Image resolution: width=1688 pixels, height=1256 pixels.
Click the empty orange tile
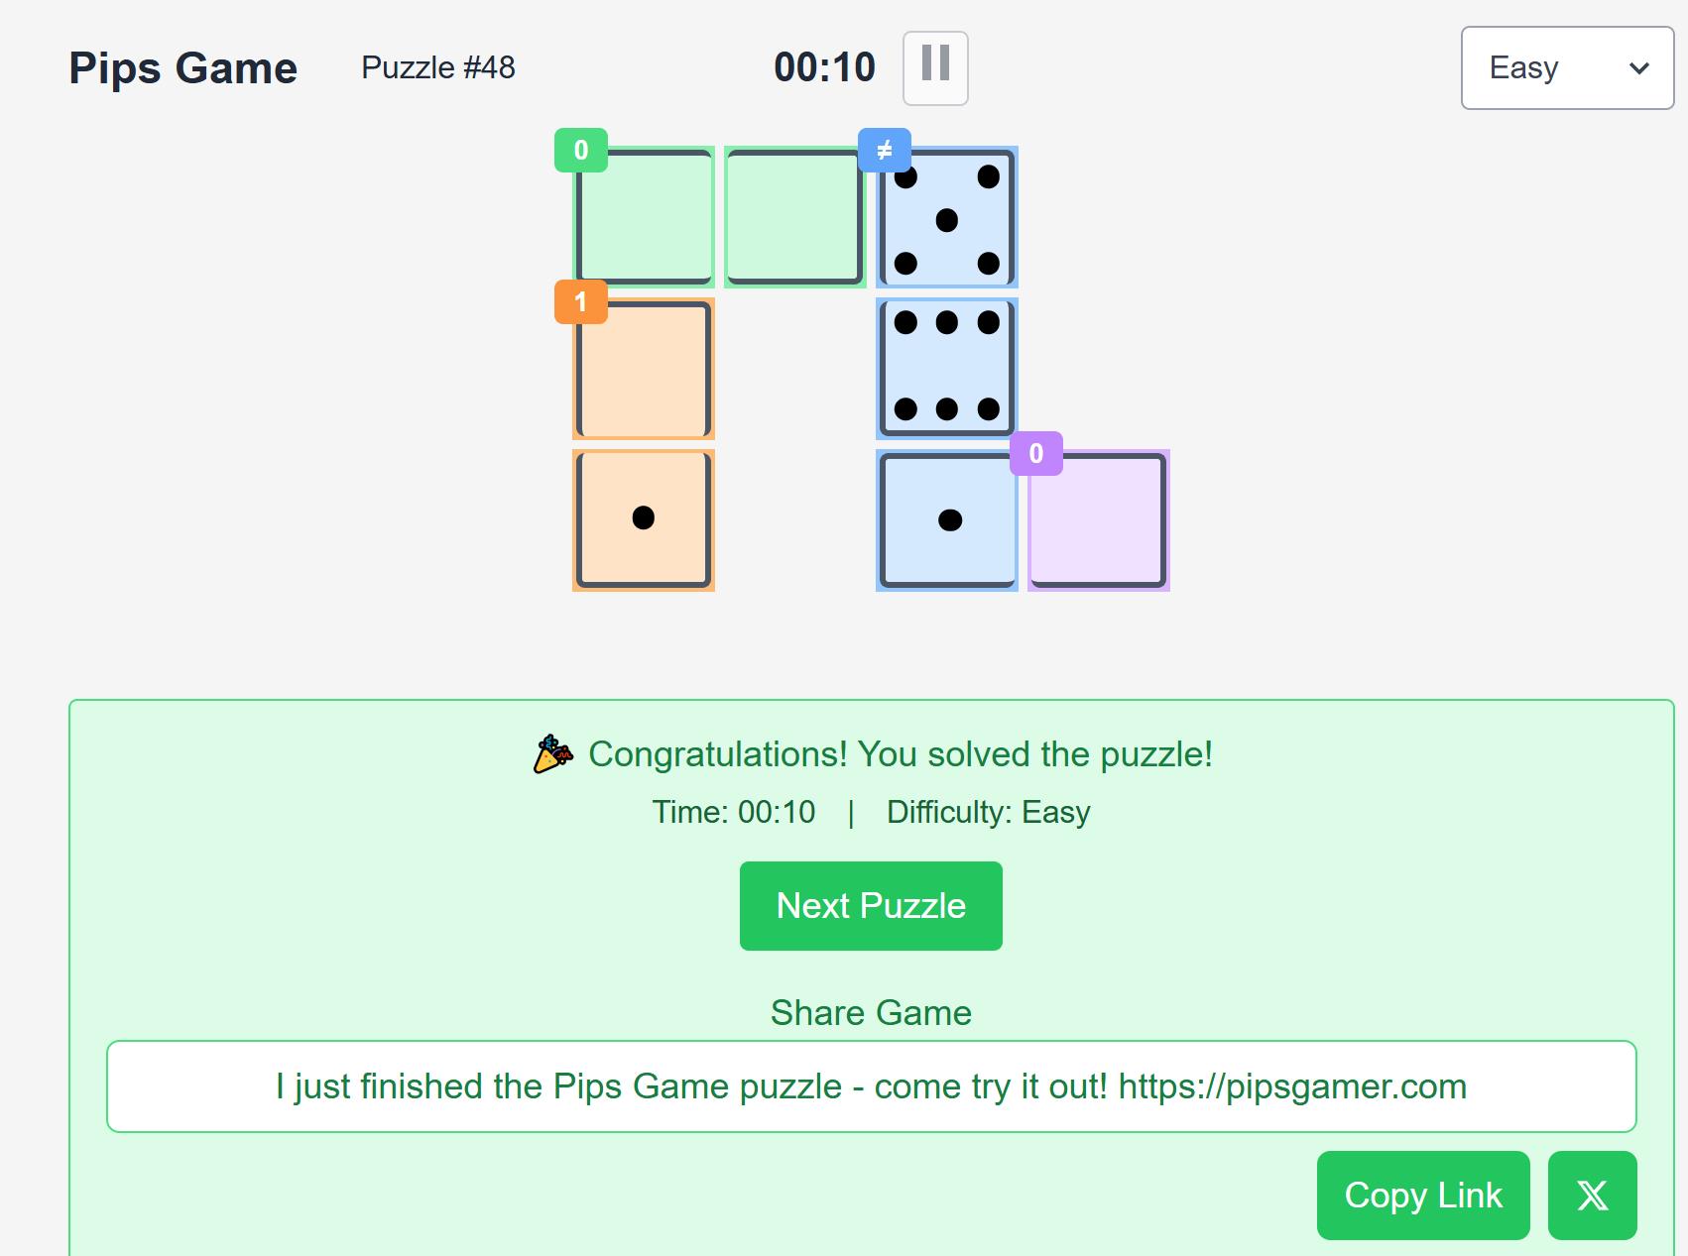644,369
